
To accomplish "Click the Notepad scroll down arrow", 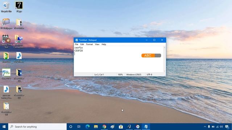I will (164, 71).
